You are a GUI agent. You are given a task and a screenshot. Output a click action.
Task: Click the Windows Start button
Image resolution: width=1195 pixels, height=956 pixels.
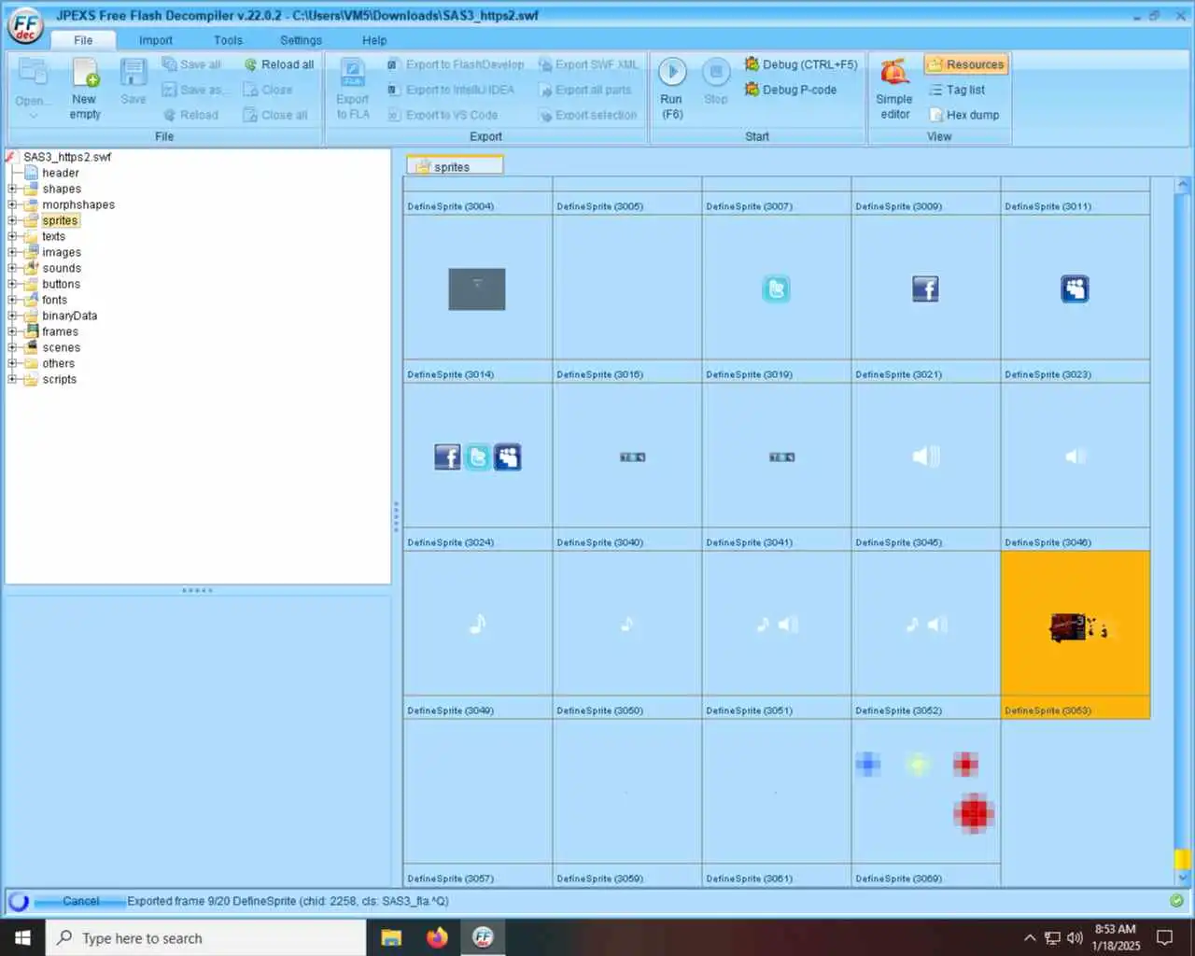click(x=22, y=937)
